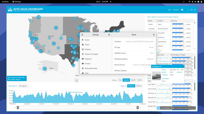Open Activities overview
The image size is (204, 114).
pyautogui.click(x=5, y=2)
